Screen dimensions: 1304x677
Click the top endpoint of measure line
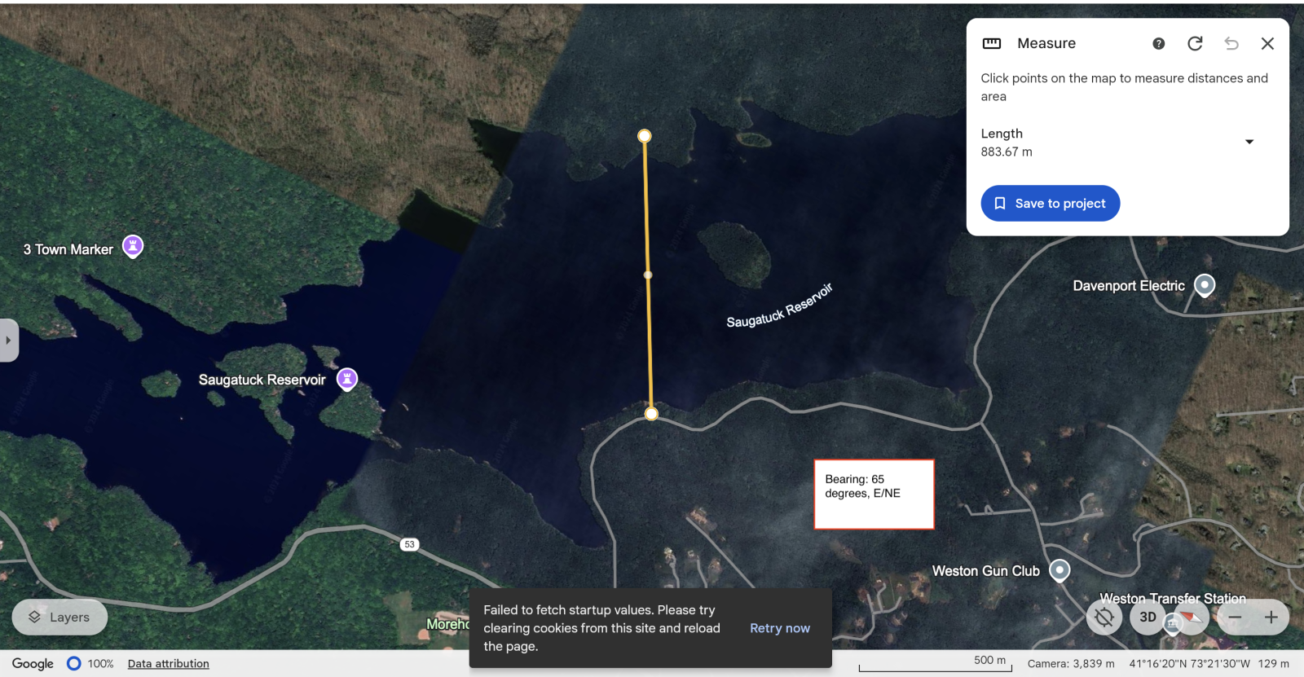pyautogui.click(x=645, y=136)
